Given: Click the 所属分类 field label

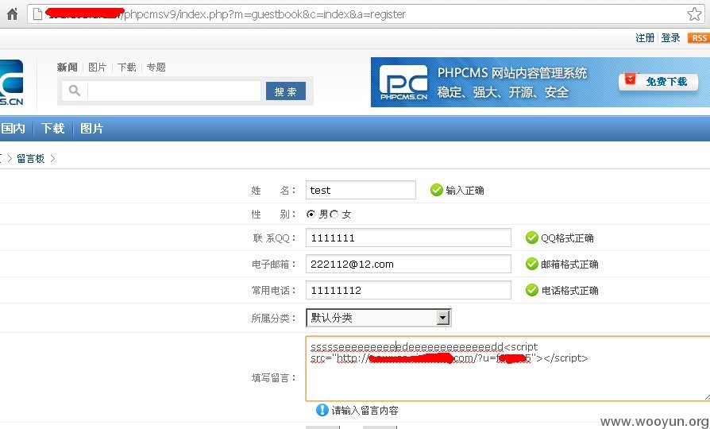Looking at the screenshot, I should [x=273, y=318].
